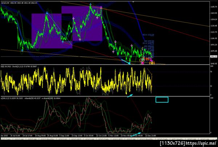Click the 22 Dec 21:00 time label

150,135
